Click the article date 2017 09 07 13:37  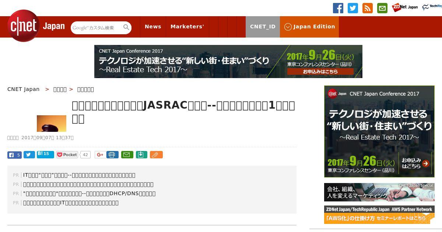click(x=48, y=138)
